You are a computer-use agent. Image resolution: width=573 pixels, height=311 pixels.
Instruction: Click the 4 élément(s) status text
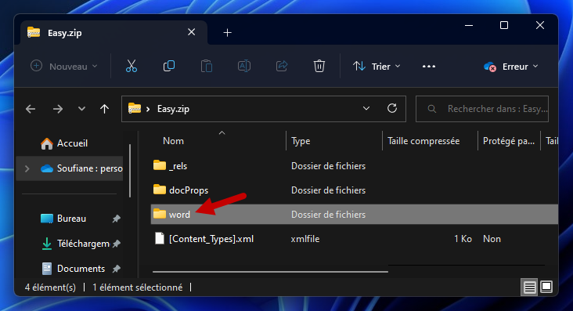point(50,287)
